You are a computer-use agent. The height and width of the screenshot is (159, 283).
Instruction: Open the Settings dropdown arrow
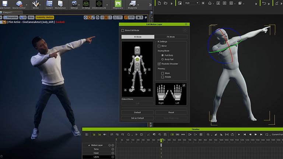(79, 5)
